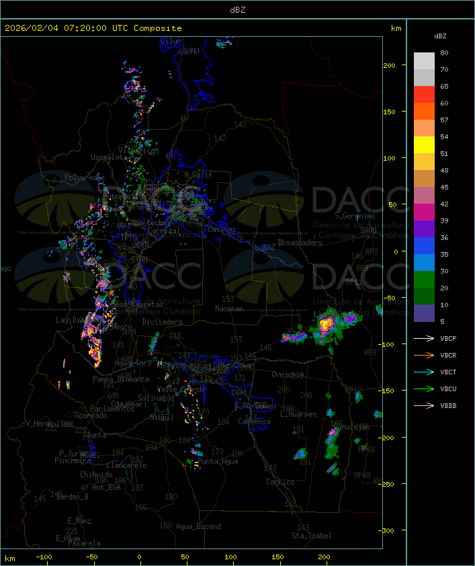Screen dimensions: 475x566
Task: Click the L.Huarpes place label
Action: point(298,414)
